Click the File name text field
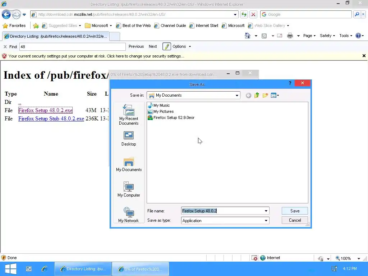 tap(222, 211)
